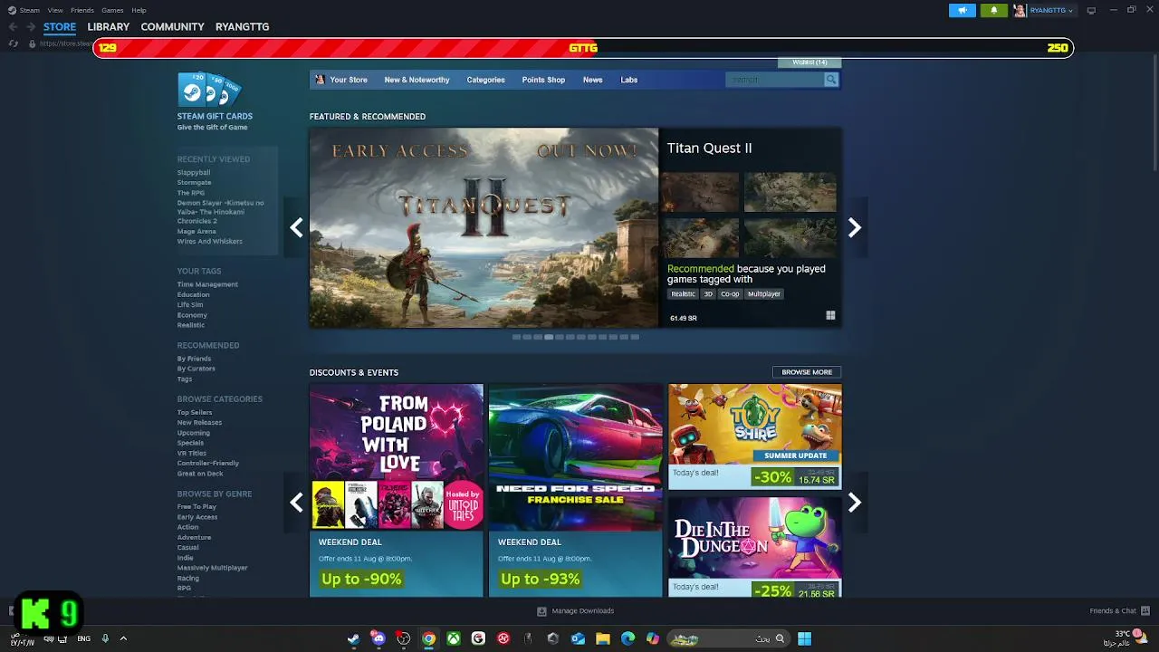Image resolution: width=1159 pixels, height=652 pixels.
Task: Click the store page vertical scrollbar
Action: click(x=1154, y=113)
